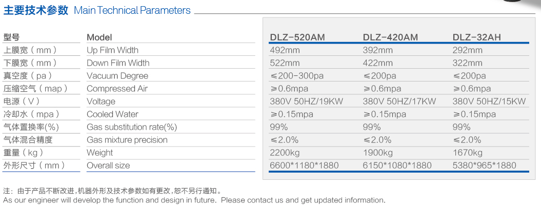Select the 380V 50HZ/19KW voltage cell
Image resolution: width=541 pixels, height=206 pixels.
point(306,101)
